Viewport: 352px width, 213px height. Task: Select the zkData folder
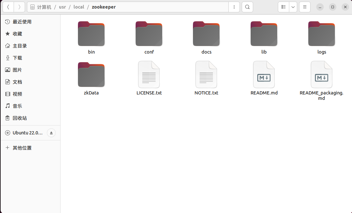91,74
